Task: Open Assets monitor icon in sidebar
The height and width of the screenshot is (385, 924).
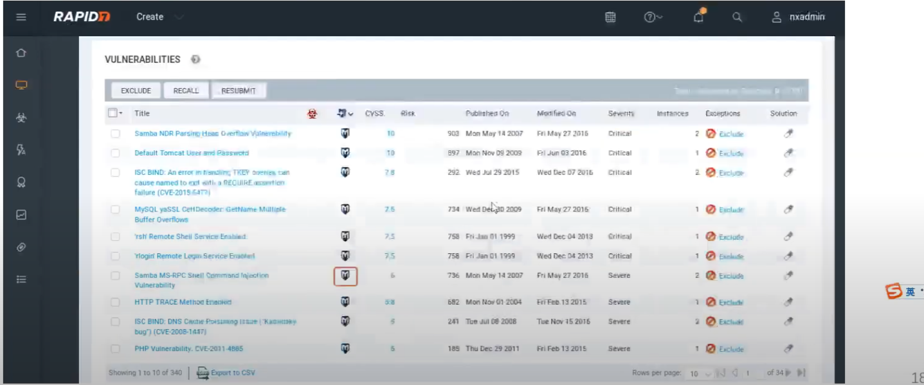Action: [21, 85]
